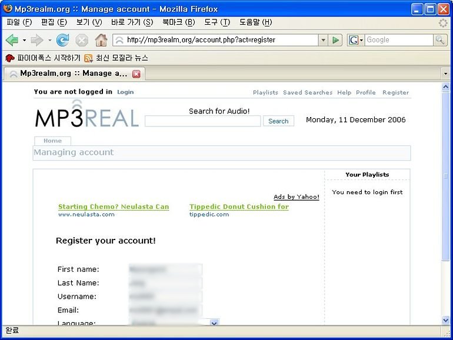Viewport: 453px width, 340px height.
Task: Click the Managing account heading text
Action: coord(74,152)
